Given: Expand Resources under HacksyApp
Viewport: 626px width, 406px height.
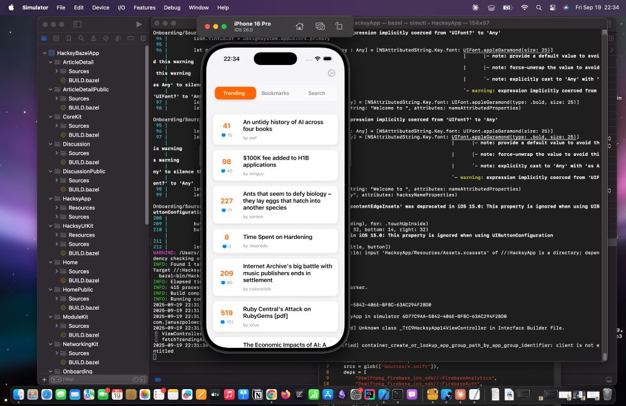Looking at the screenshot, I should pos(56,208).
